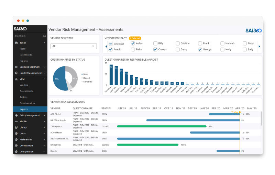Image resolution: width=275 pixels, height=175 pixels.
Task: Expand the Mobile section chevron
Action: tap(44, 122)
